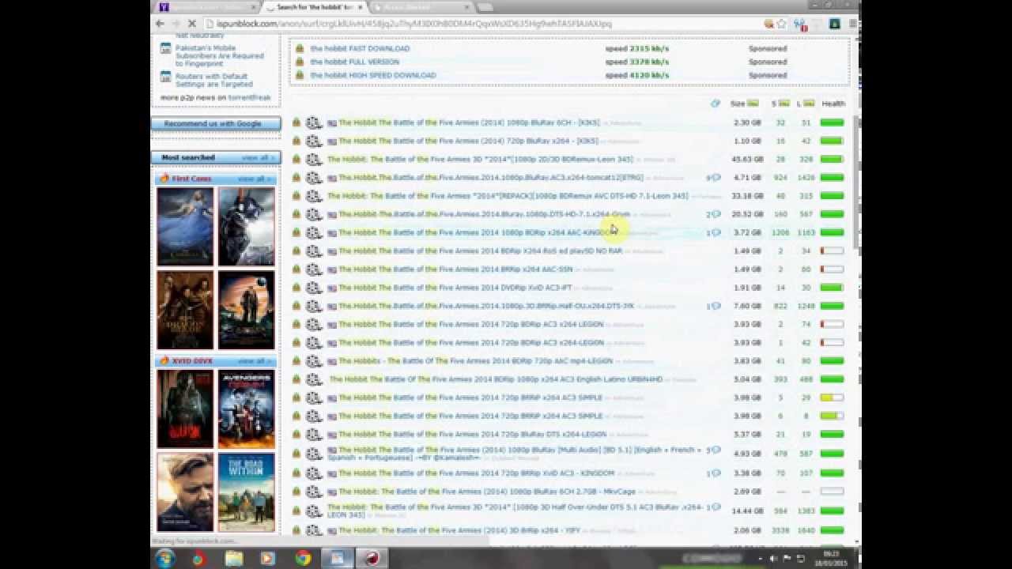Go back to previous page
The width and height of the screenshot is (1012, 569).
[x=160, y=24]
